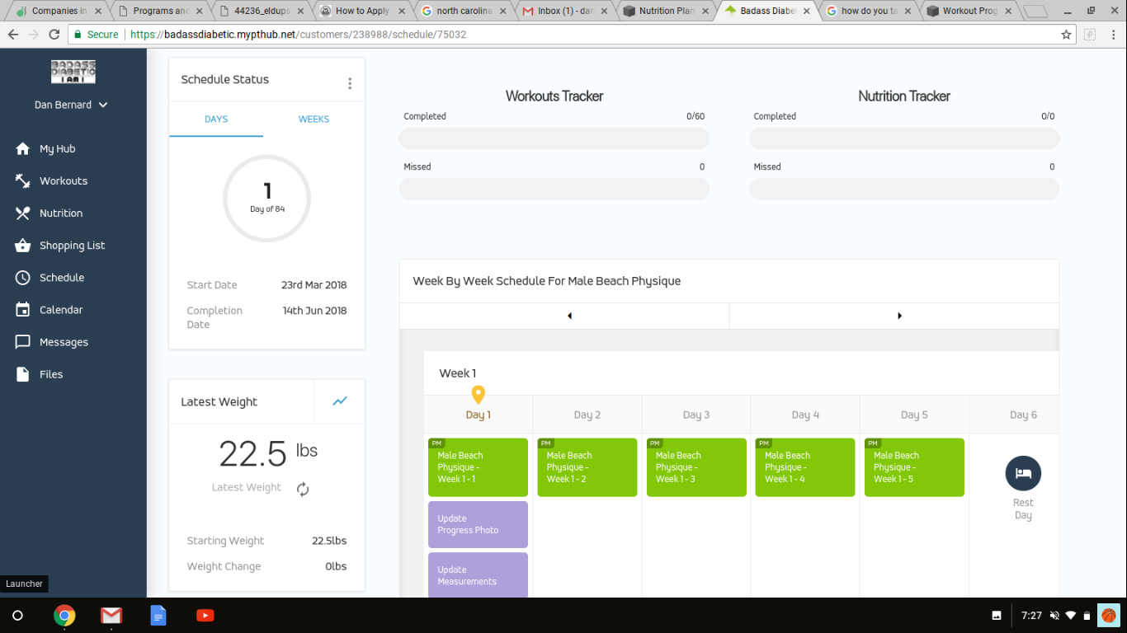This screenshot has width=1127, height=633.
Task: Open the Latest Weight chart icon
Action: (x=340, y=401)
